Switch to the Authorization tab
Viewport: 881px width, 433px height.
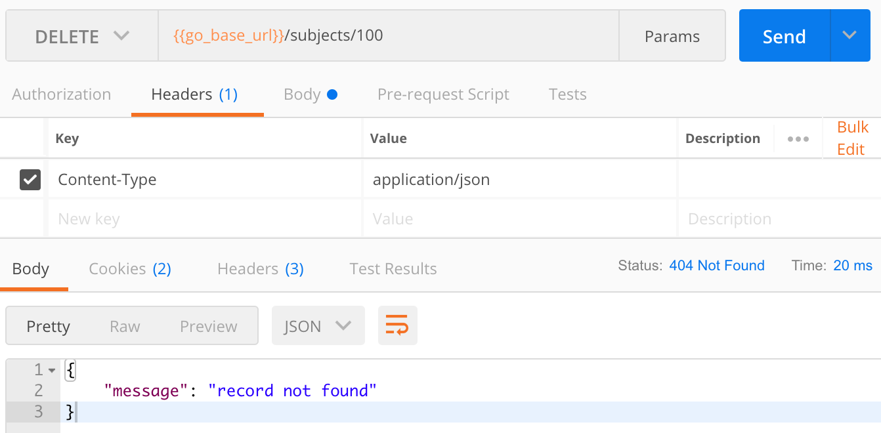(x=62, y=94)
